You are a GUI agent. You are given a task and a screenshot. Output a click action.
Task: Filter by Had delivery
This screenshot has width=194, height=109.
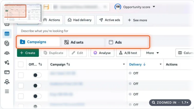(x=80, y=20)
